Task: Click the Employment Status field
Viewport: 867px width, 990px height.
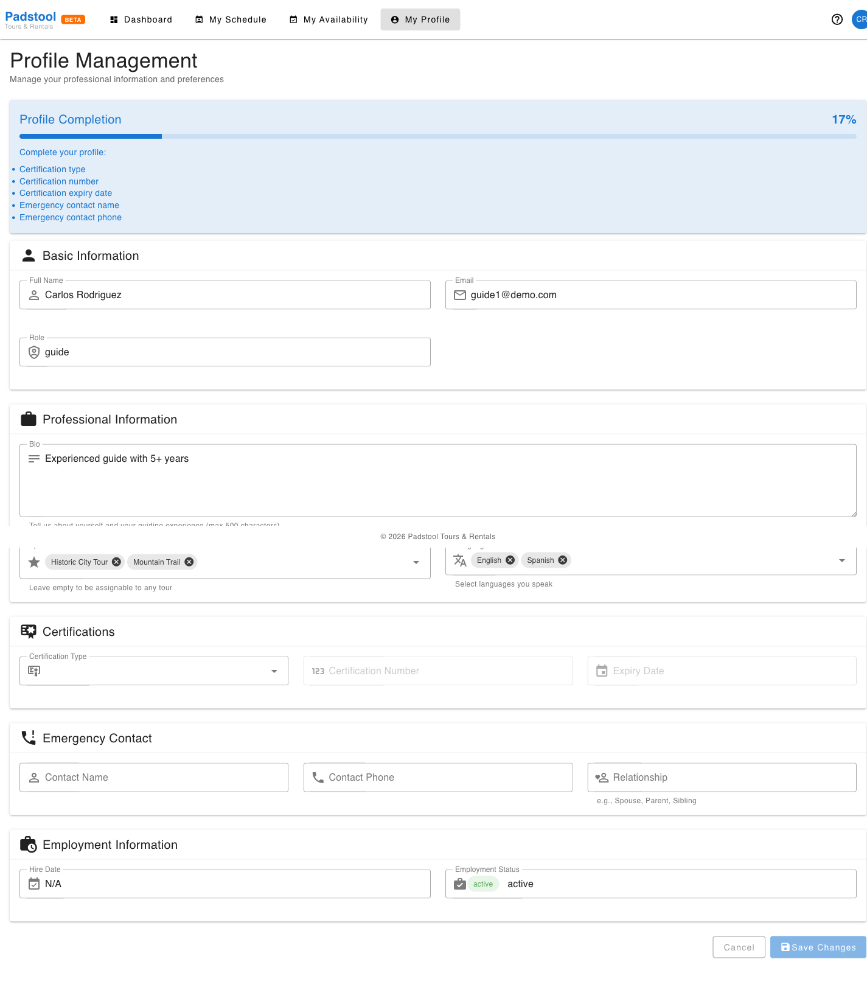Action: click(651, 884)
